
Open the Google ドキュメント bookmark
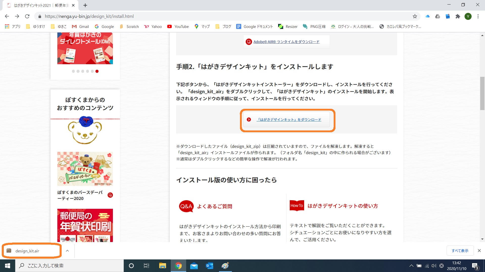(255, 26)
